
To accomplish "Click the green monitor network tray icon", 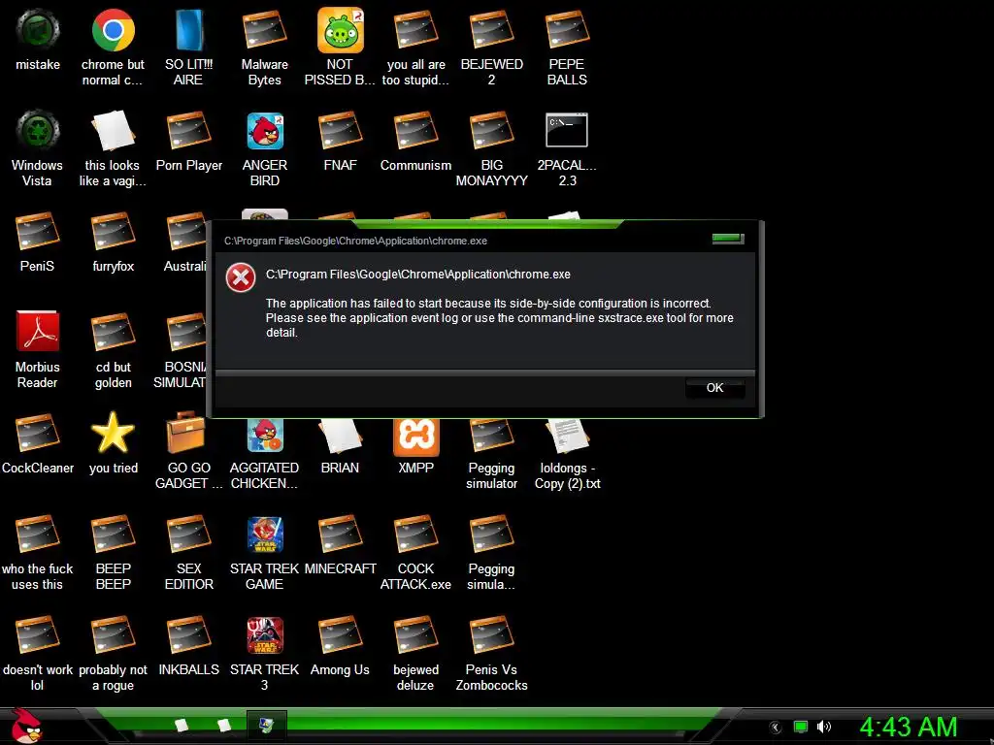I will pos(801,727).
